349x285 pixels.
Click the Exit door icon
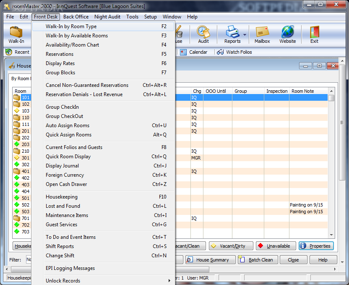pos(314,32)
